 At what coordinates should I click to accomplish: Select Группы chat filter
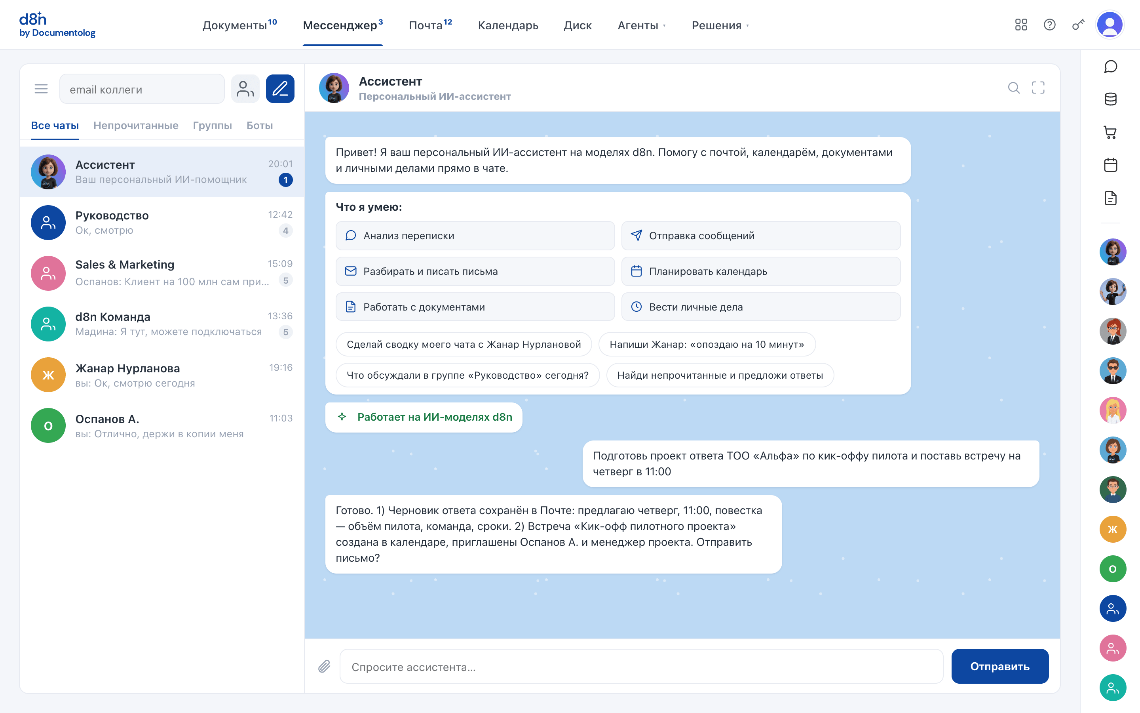(x=213, y=126)
